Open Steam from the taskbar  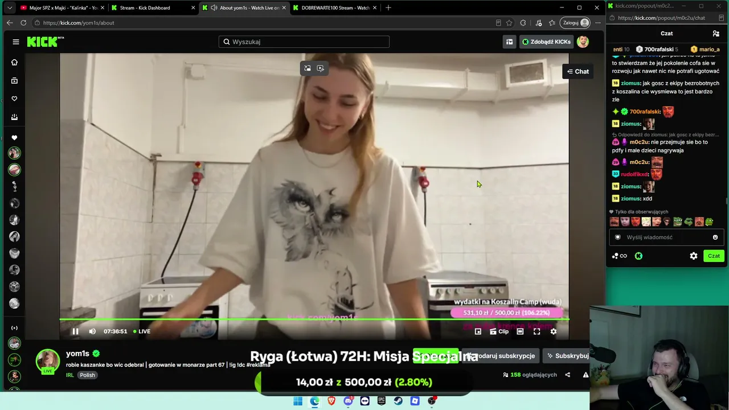[398, 401]
